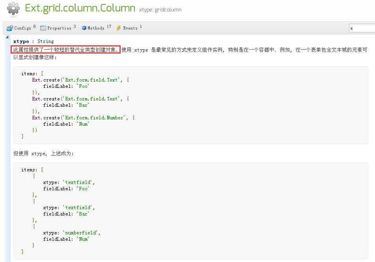Open the Configs menu
375x262 pixels.
21,28
